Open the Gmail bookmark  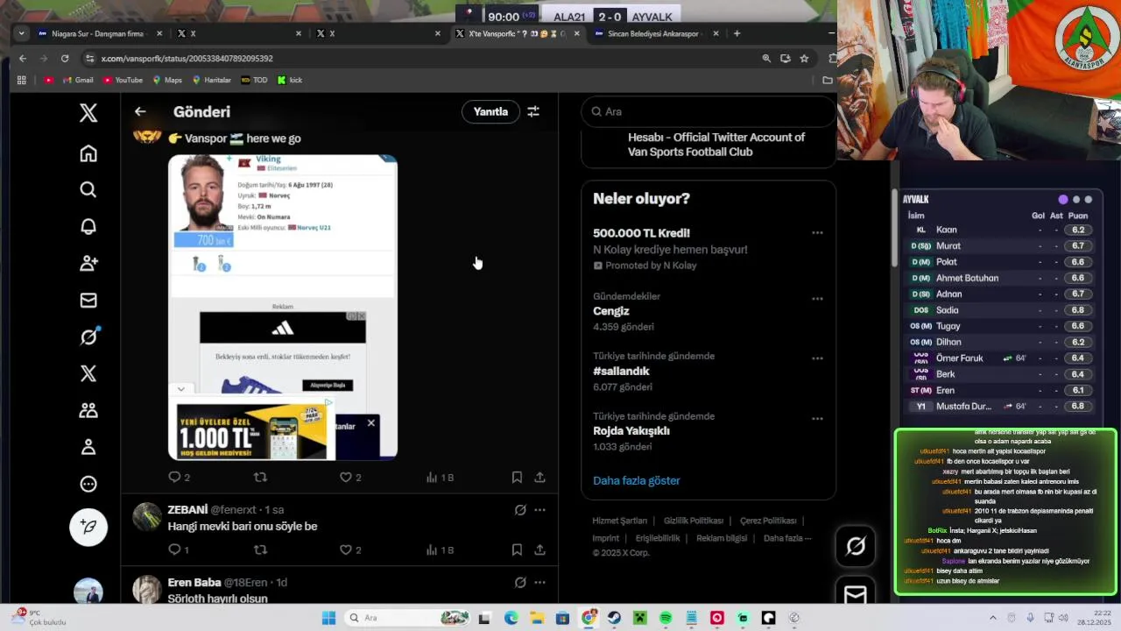76,80
